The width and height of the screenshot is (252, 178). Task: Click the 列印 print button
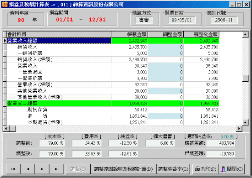[205, 169]
